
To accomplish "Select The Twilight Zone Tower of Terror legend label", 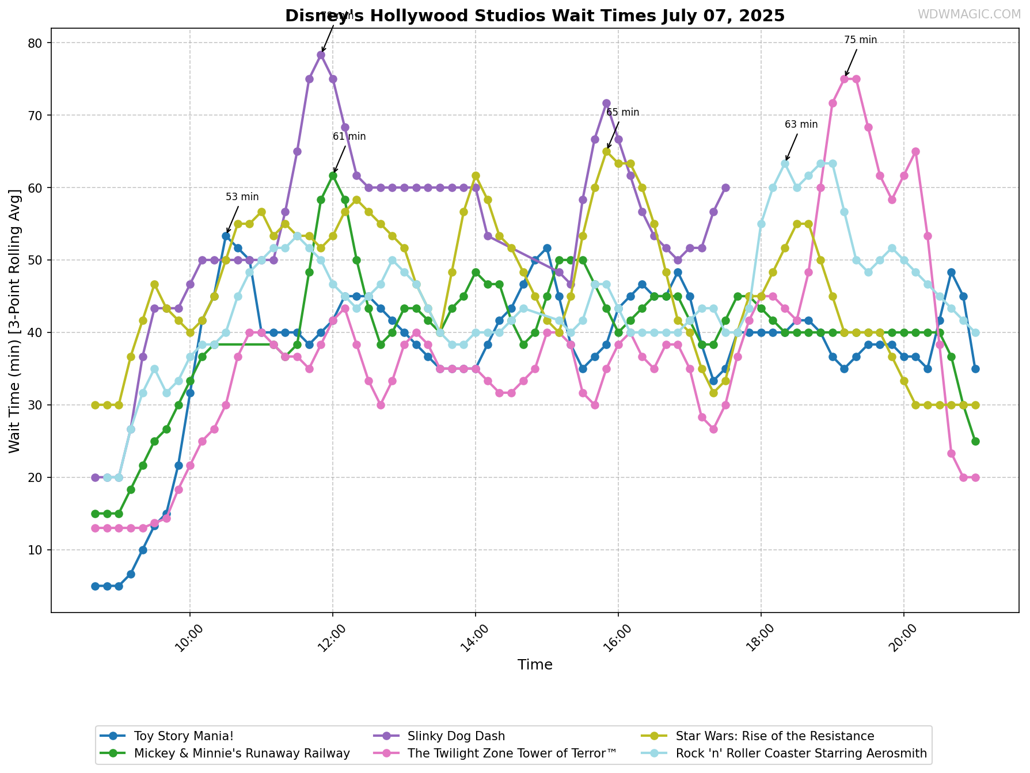I will pos(512,753).
